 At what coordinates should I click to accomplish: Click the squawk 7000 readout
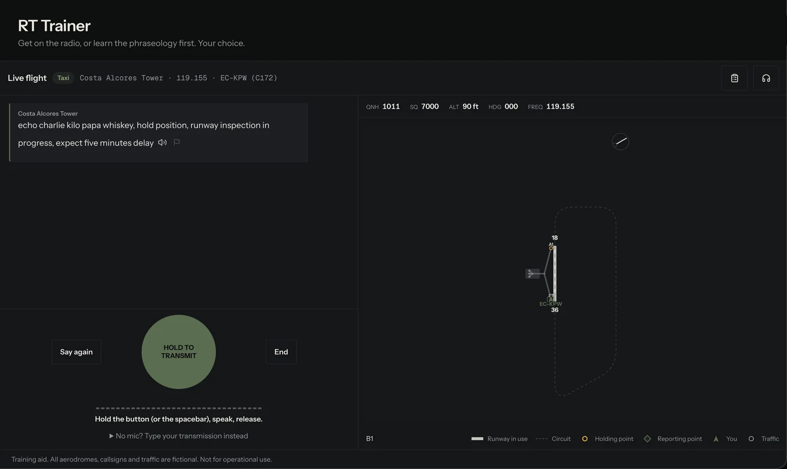[x=424, y=107]
